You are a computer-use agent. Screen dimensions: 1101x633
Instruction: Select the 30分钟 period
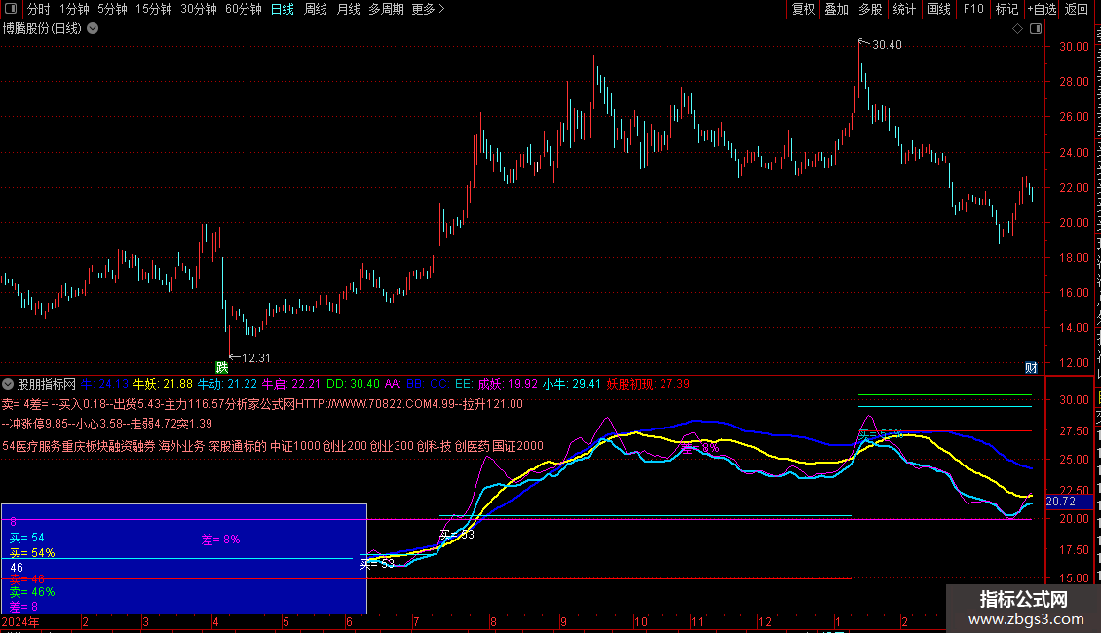(199, 9)
